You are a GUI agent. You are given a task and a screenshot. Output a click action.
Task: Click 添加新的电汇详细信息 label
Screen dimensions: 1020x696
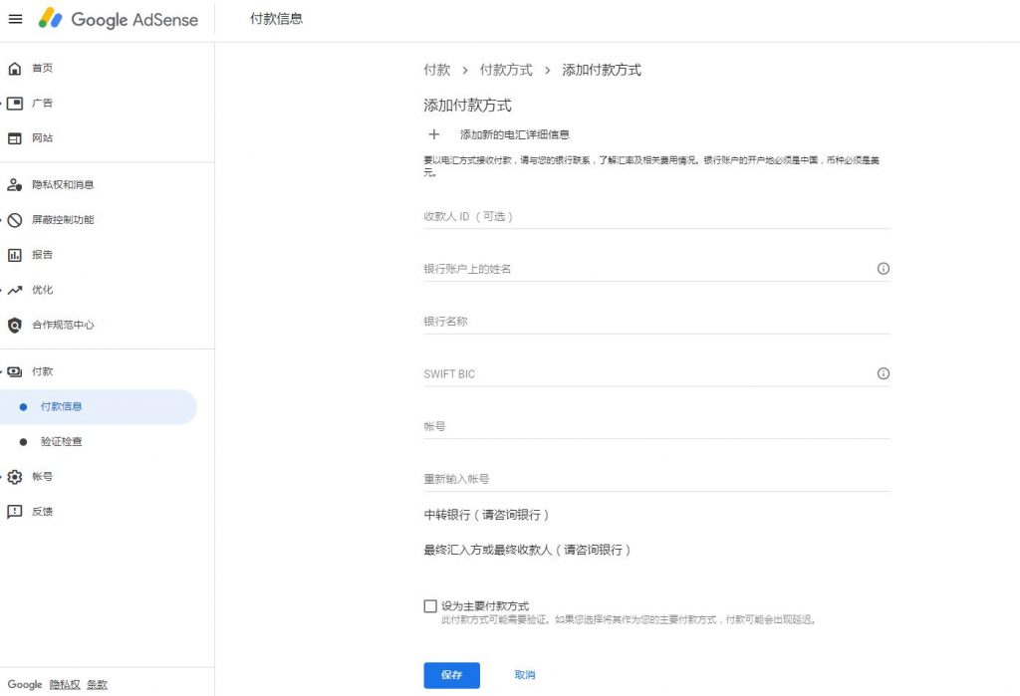(515, 134)
